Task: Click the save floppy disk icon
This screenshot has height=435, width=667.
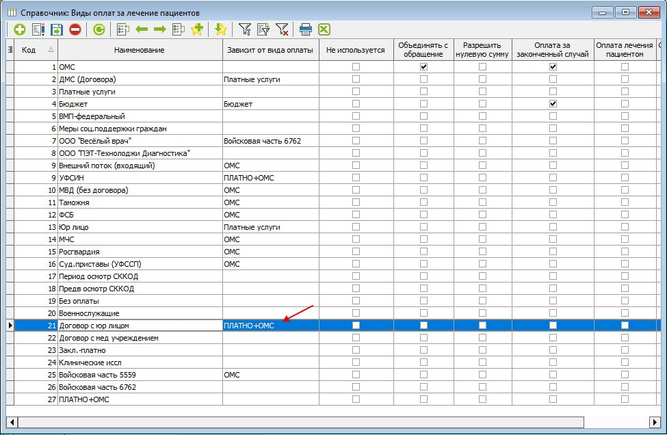Action: click(57, 29)
